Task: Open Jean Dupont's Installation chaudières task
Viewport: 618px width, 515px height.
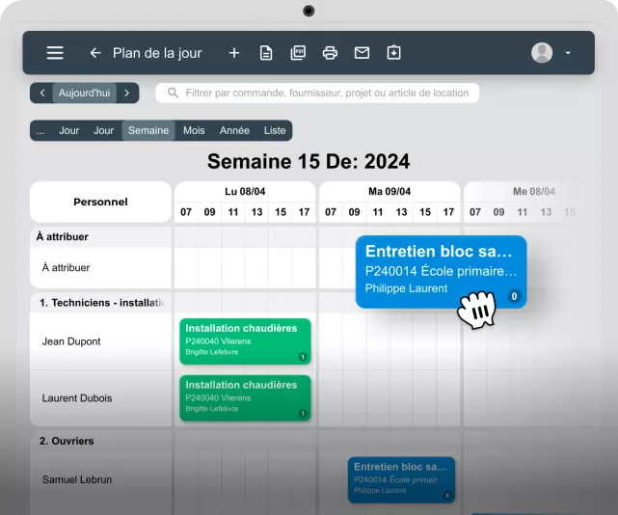Action: (245, 341)
